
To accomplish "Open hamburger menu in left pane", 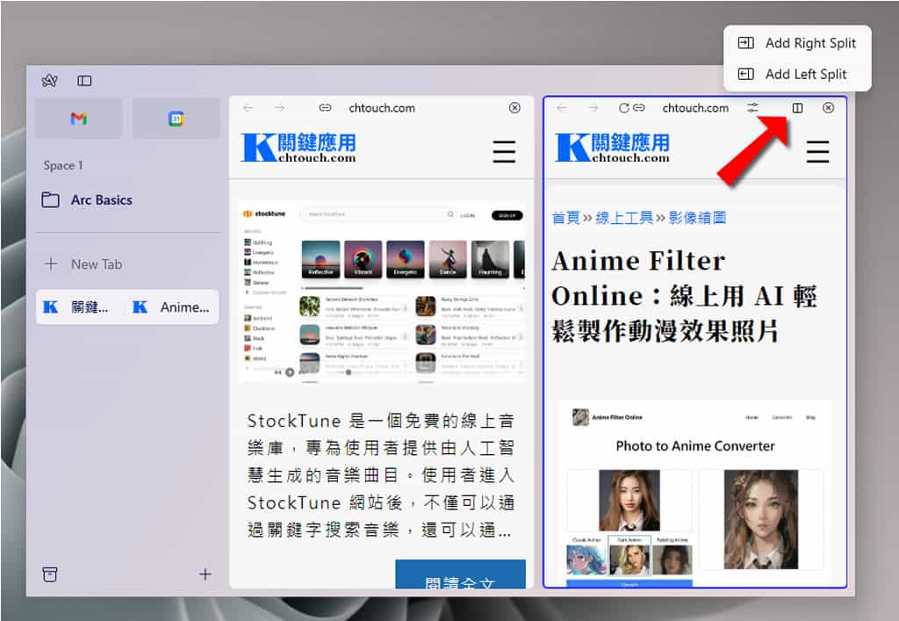I will (504, 151).
